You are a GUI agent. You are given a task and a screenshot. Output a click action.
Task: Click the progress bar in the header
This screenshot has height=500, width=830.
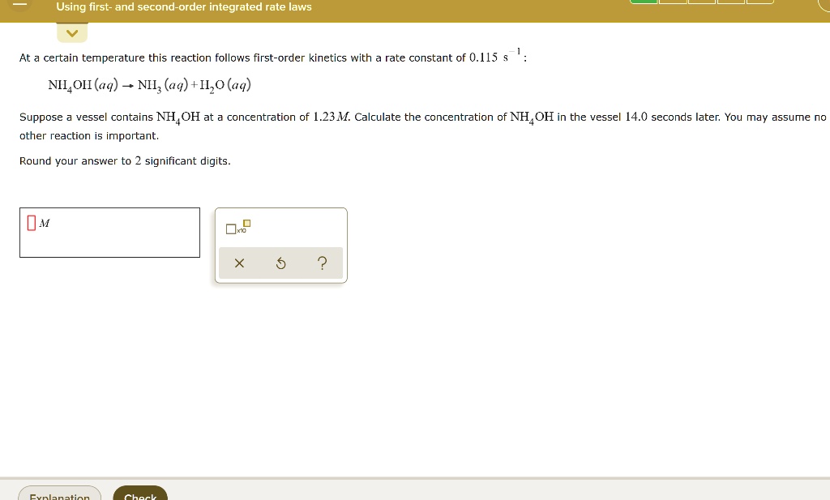coord(701,2)
